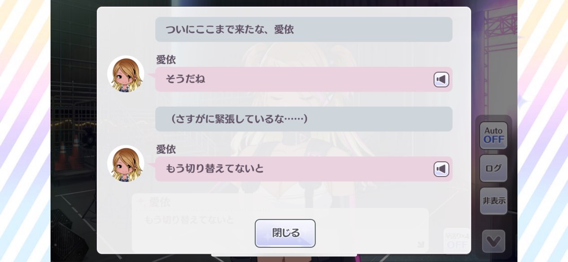Click the pink "もう切り替えてないと" speech bubble
The height and width of the screenshot is (262, 568).
(x=292, y=169)
